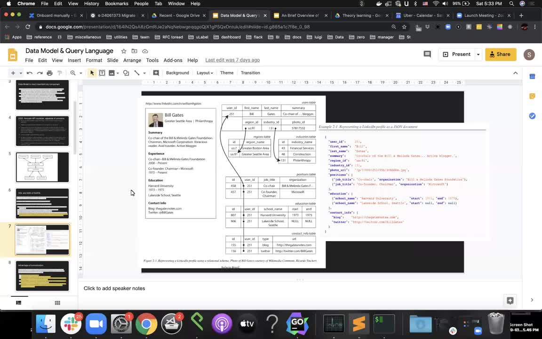Open the Keep side panel icon
Image resolution: width=542 pixels, height=339 pixels.
(x=532, y=96)
